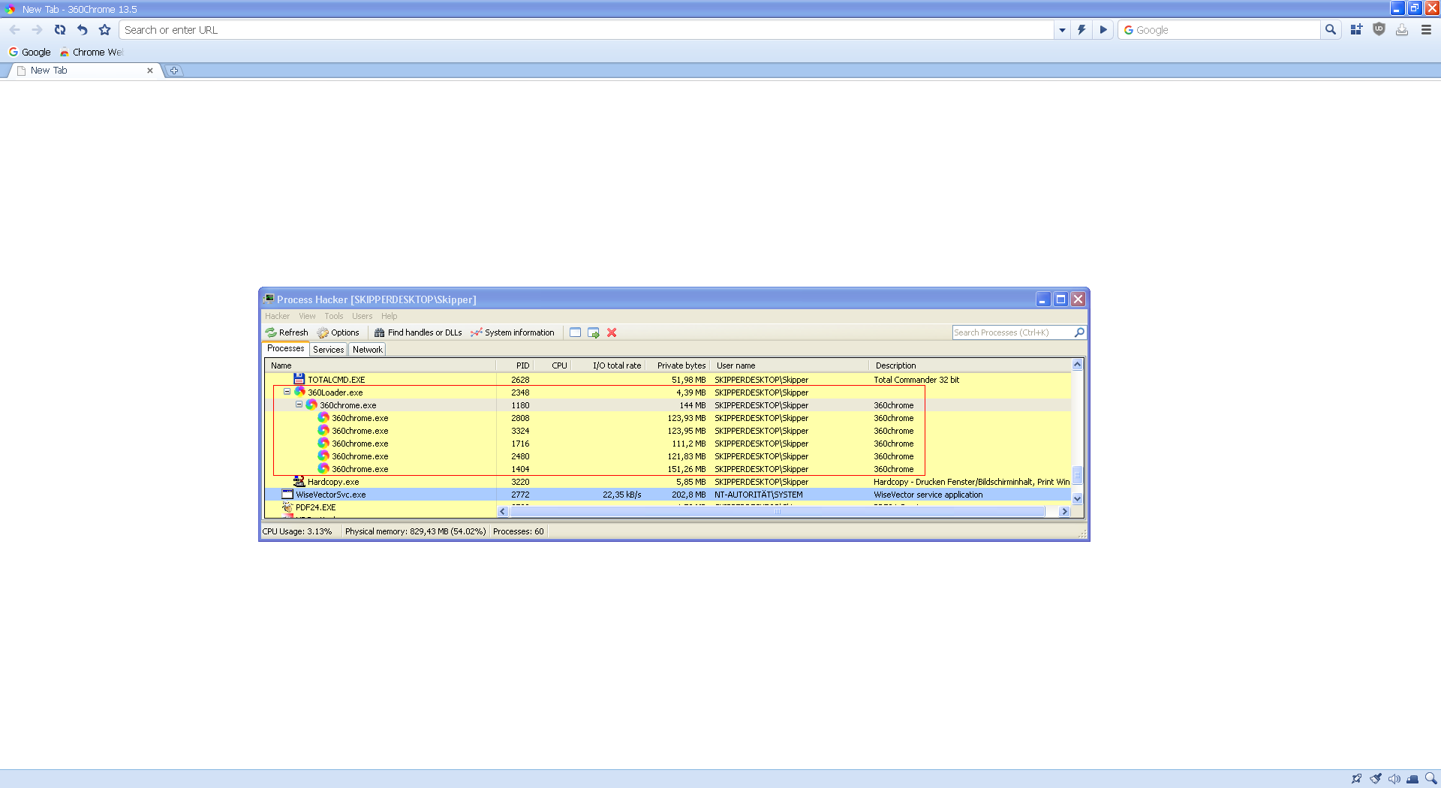Open the Tools menu in Process Hacker
The width and height of the screenshot is (1441, 788).
(334, 316)
